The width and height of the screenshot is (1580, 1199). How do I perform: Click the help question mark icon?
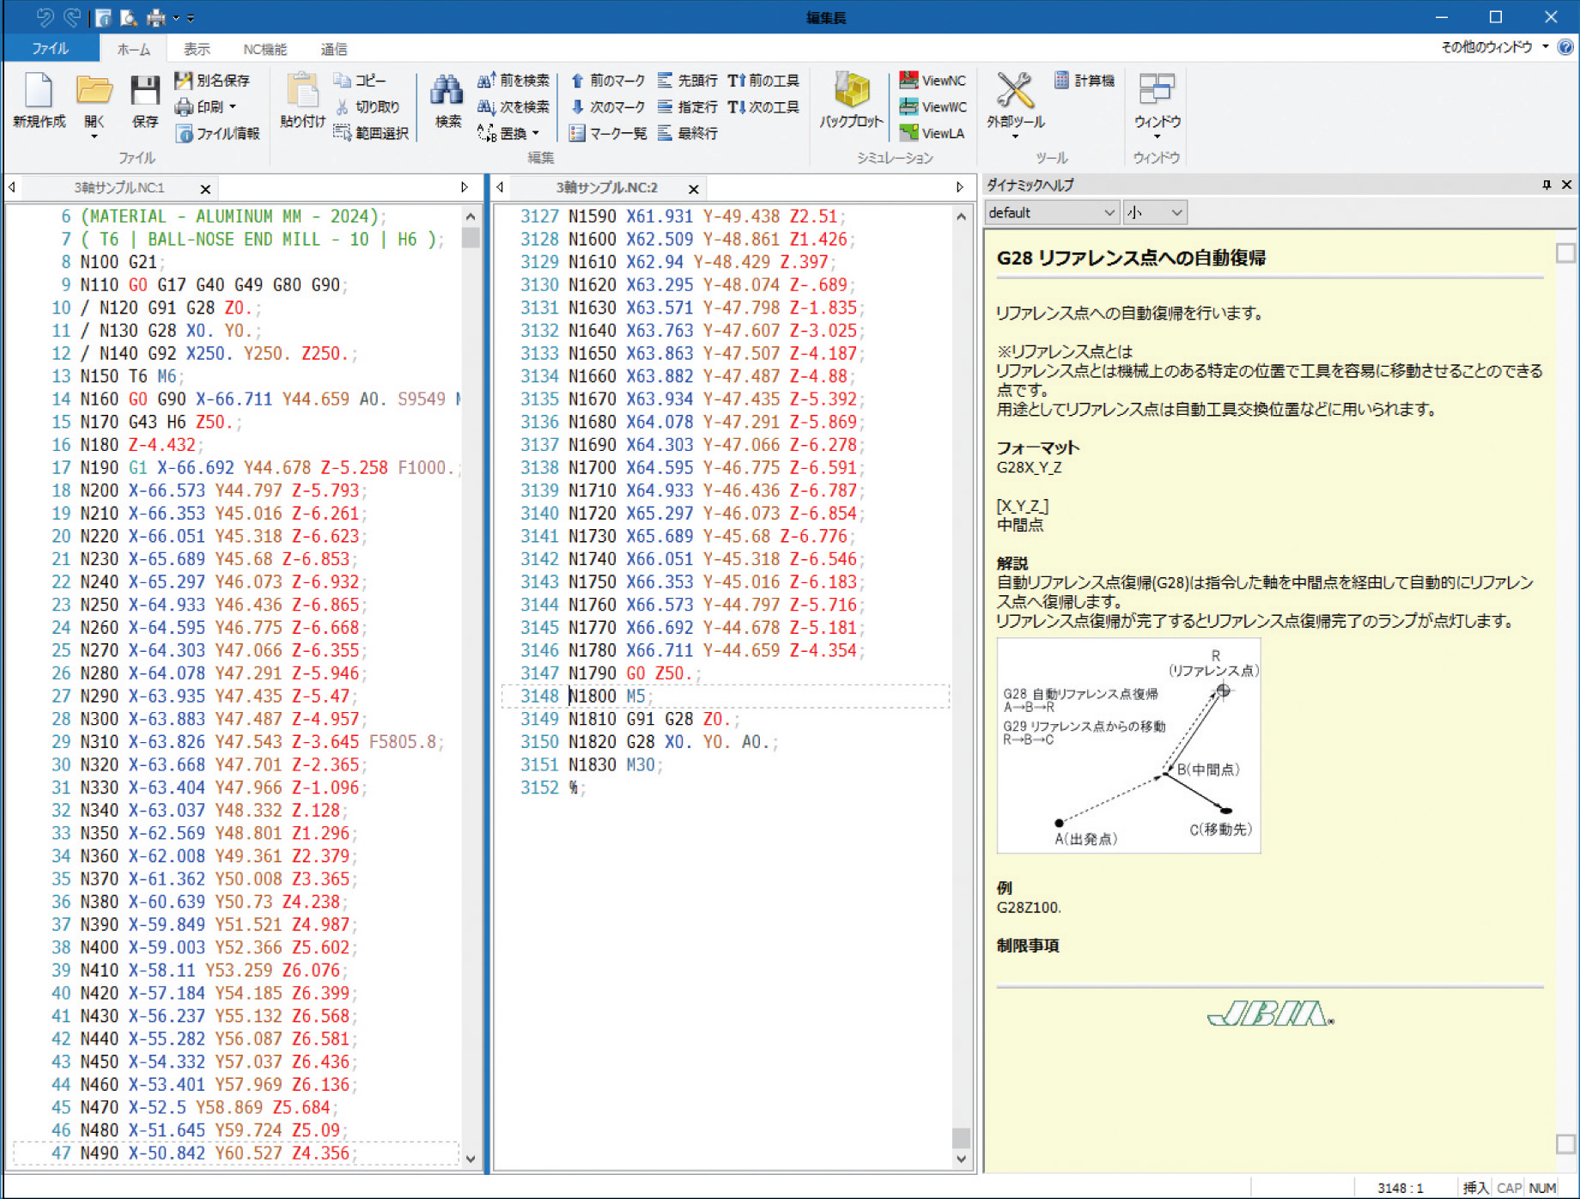pyautogui.click(x=1565, y=47)
